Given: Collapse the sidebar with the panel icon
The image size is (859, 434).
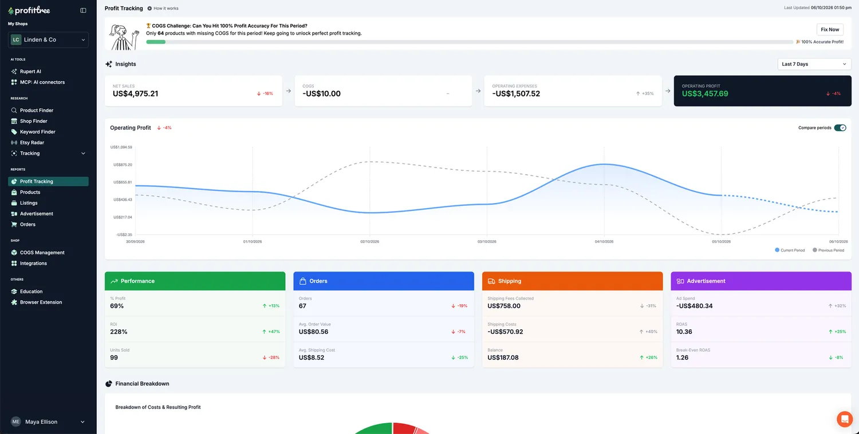Looking at the screenshot, I should (83, 10).
